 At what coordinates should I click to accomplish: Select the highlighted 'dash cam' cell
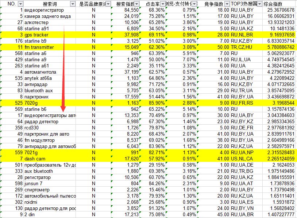click(50, 159)
